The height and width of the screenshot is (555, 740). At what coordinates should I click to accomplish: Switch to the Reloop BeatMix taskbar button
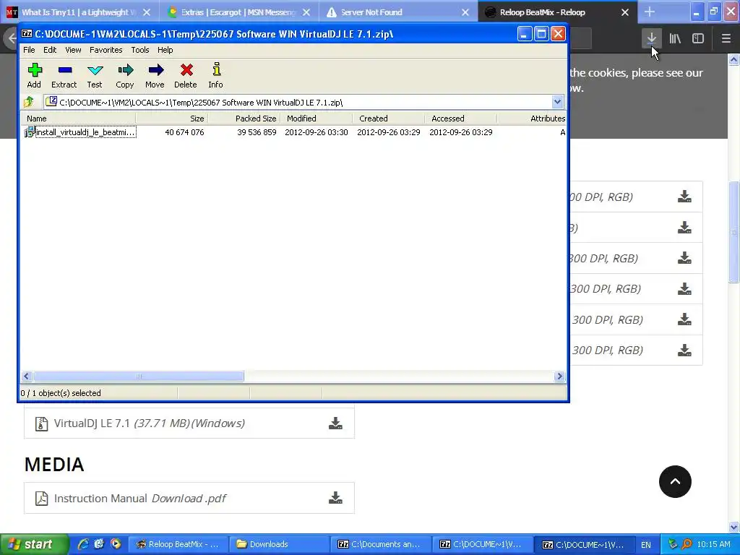tap(178, 544)
